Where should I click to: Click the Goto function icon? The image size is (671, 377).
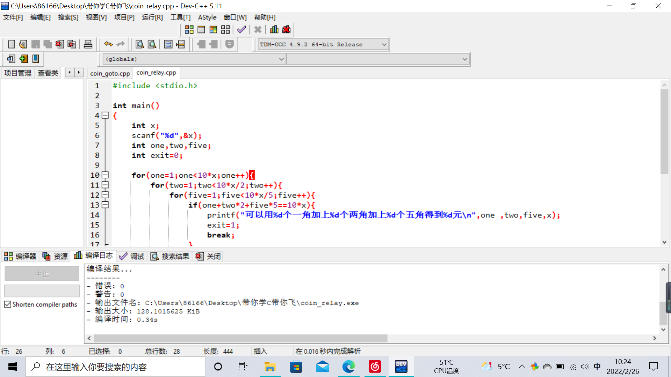pyautogui.click(x=168, y=44)
